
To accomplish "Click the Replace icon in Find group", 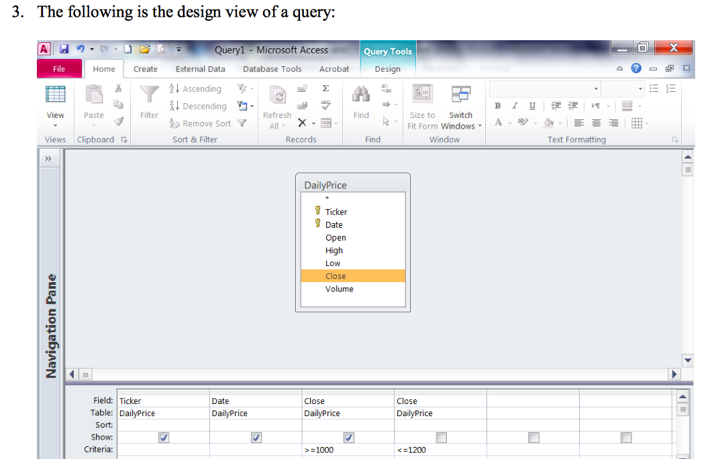I will click(x=387, y=88).
